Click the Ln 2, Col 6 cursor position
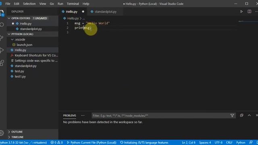This screenshot has width=258, height=145. coord(189,143)
